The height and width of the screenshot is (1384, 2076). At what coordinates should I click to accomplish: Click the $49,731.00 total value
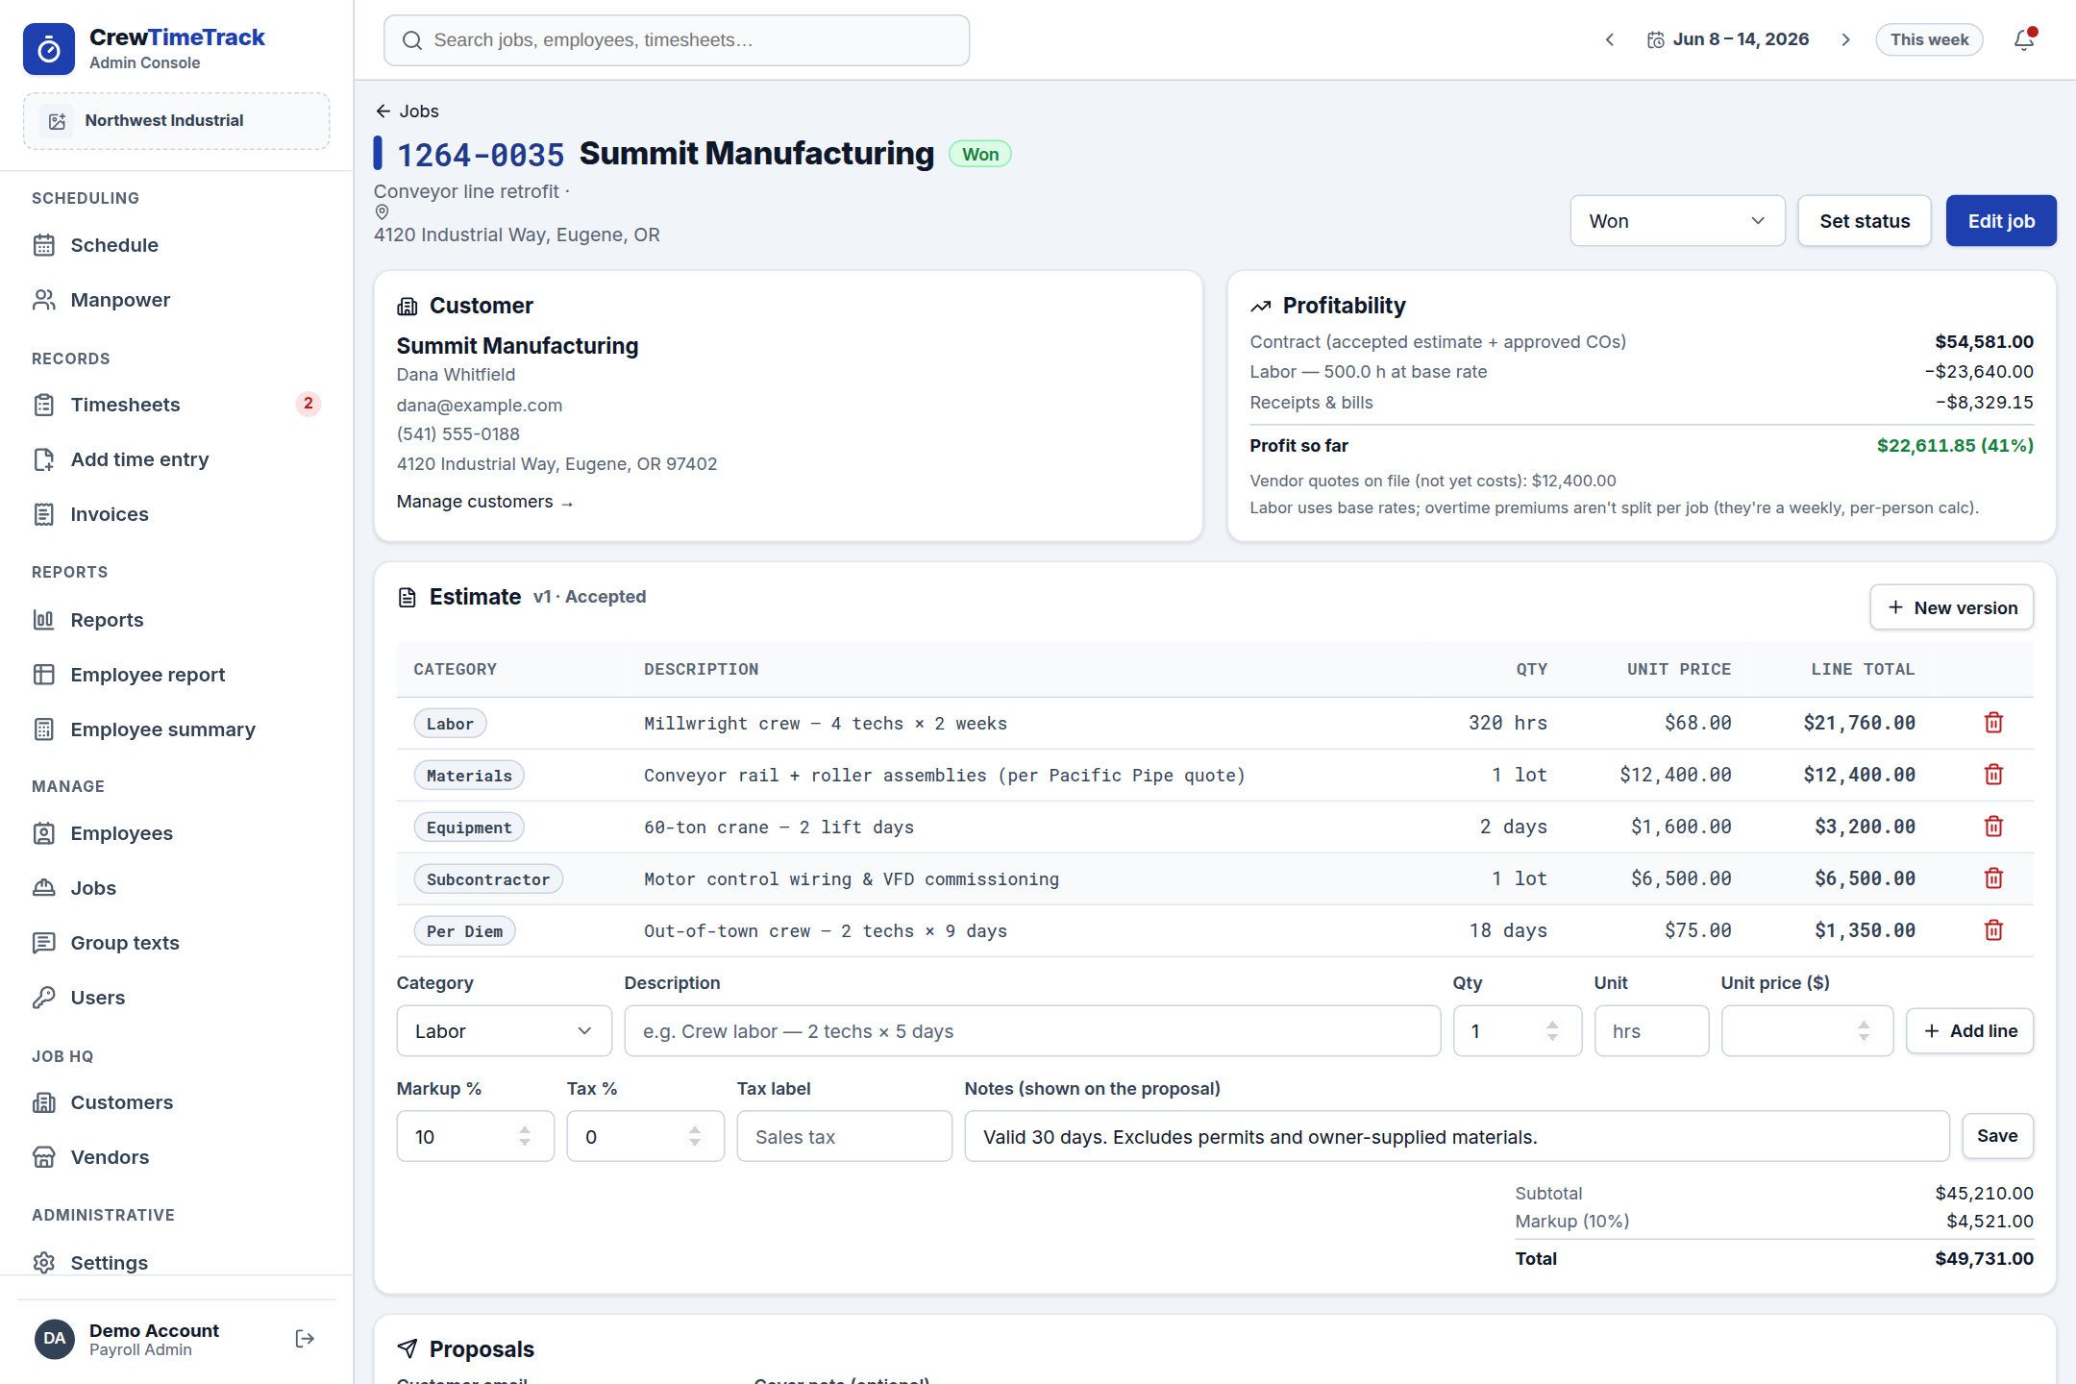[x=1984, y=1259]
